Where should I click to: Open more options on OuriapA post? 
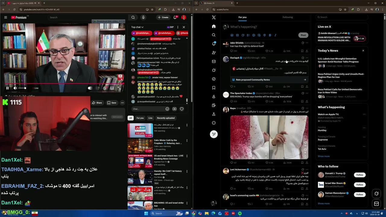[x=307, y=58]
